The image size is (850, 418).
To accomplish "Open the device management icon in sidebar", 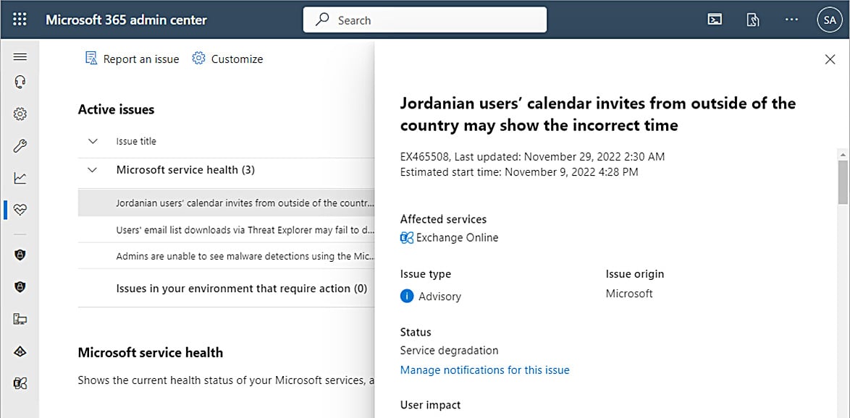I will (x=20, y=319).
